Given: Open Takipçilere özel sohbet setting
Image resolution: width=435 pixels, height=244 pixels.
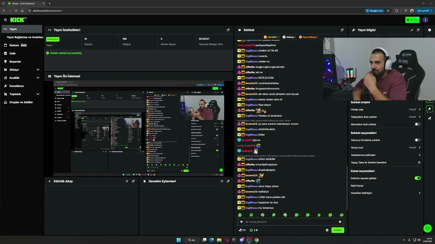Looking at the screenshot, I should [386, 117].
